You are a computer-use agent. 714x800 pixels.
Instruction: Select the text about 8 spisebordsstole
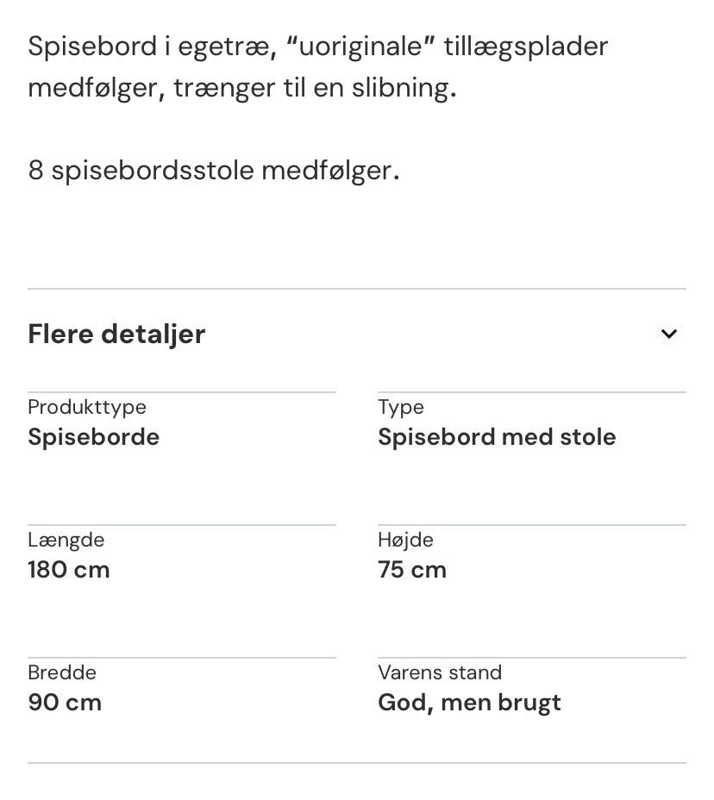213,170
